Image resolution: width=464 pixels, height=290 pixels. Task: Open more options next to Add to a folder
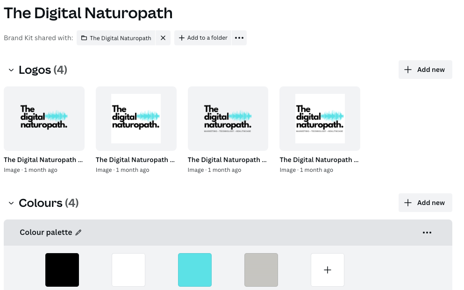(x=239, y=38)
